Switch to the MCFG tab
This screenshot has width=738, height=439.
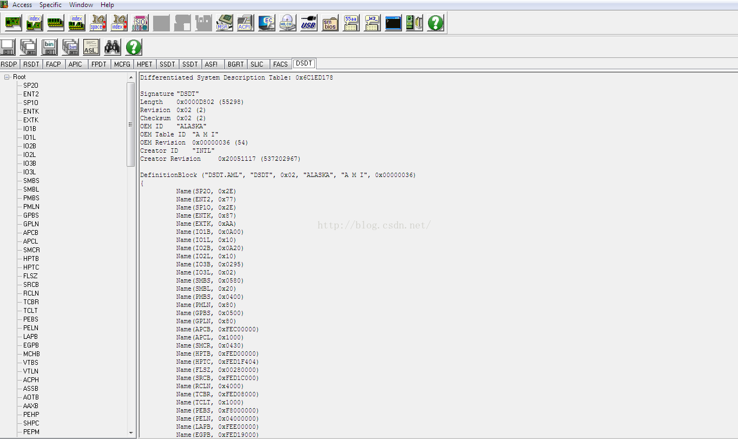tap(122, 64)
